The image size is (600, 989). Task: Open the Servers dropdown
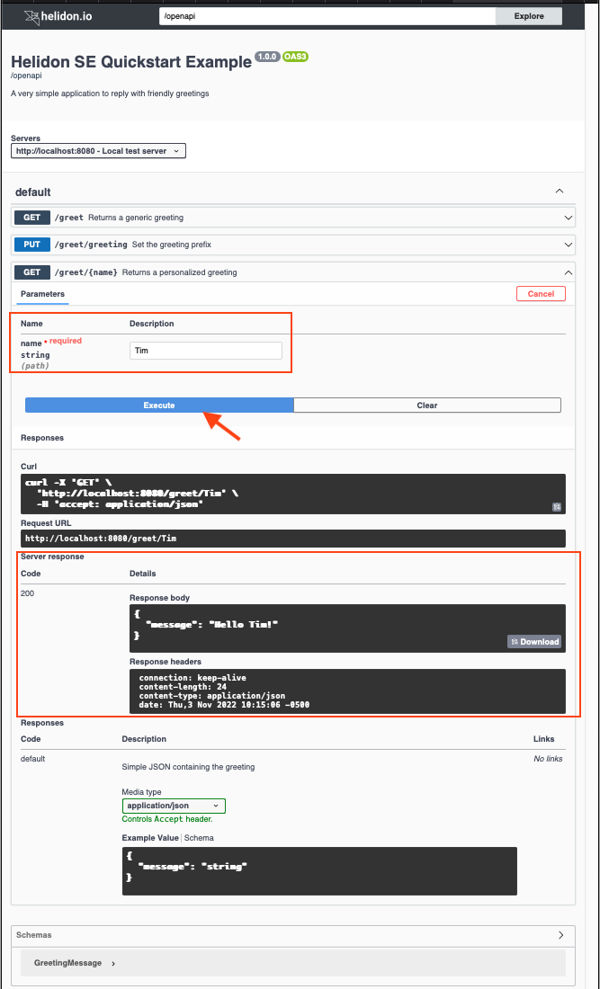98,151
